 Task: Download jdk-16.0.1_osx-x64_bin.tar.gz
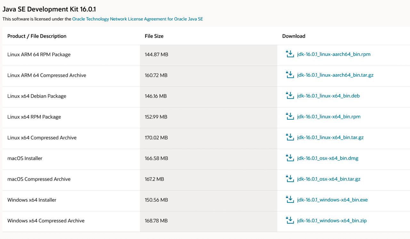[329, 179]
